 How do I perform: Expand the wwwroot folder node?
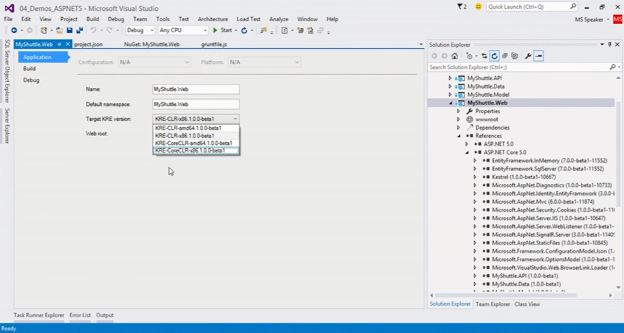[x=458, y=119]
